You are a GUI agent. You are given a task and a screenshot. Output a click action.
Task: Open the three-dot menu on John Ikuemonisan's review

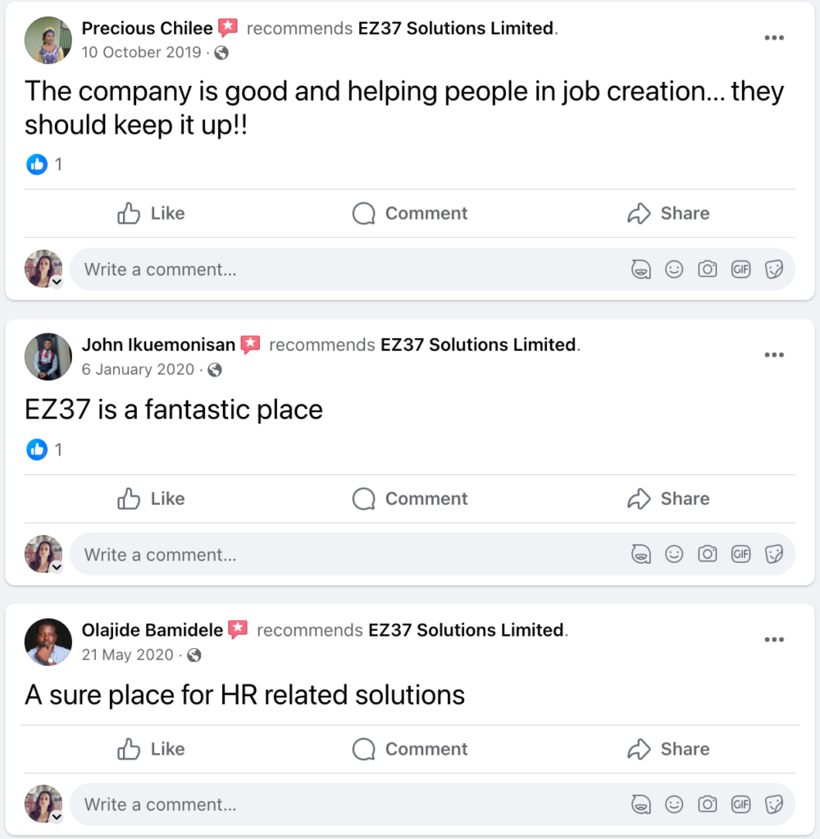[774, 354]
